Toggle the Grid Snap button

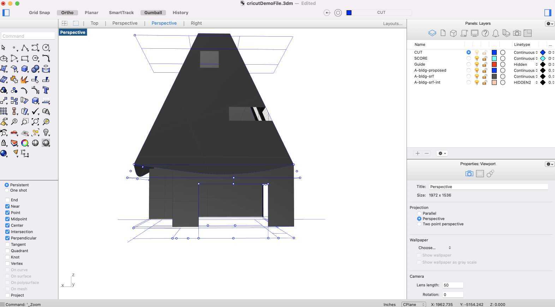(39, 13)
